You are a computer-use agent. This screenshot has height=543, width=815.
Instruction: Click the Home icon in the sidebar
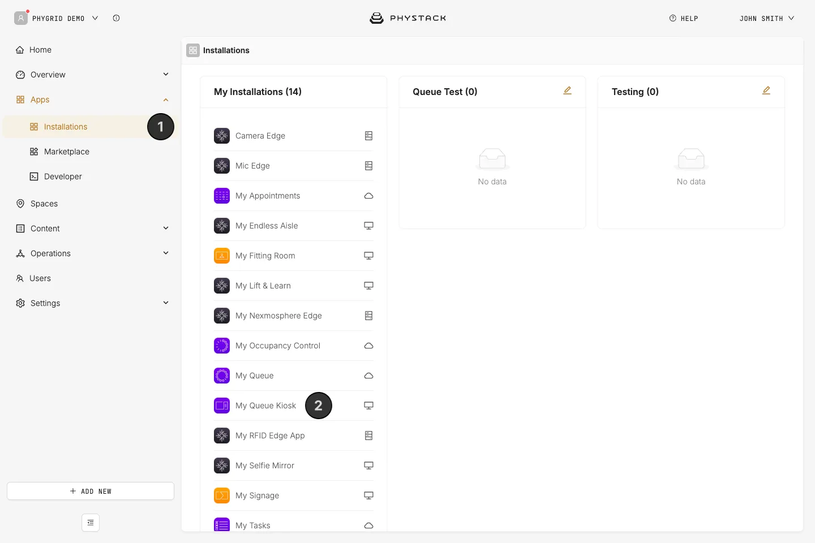click(x=20, y=50)
